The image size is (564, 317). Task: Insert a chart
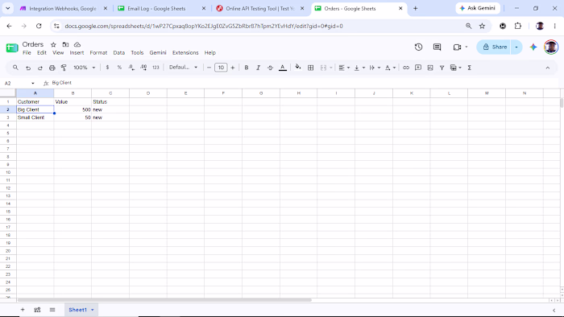(x=429, y=68)
